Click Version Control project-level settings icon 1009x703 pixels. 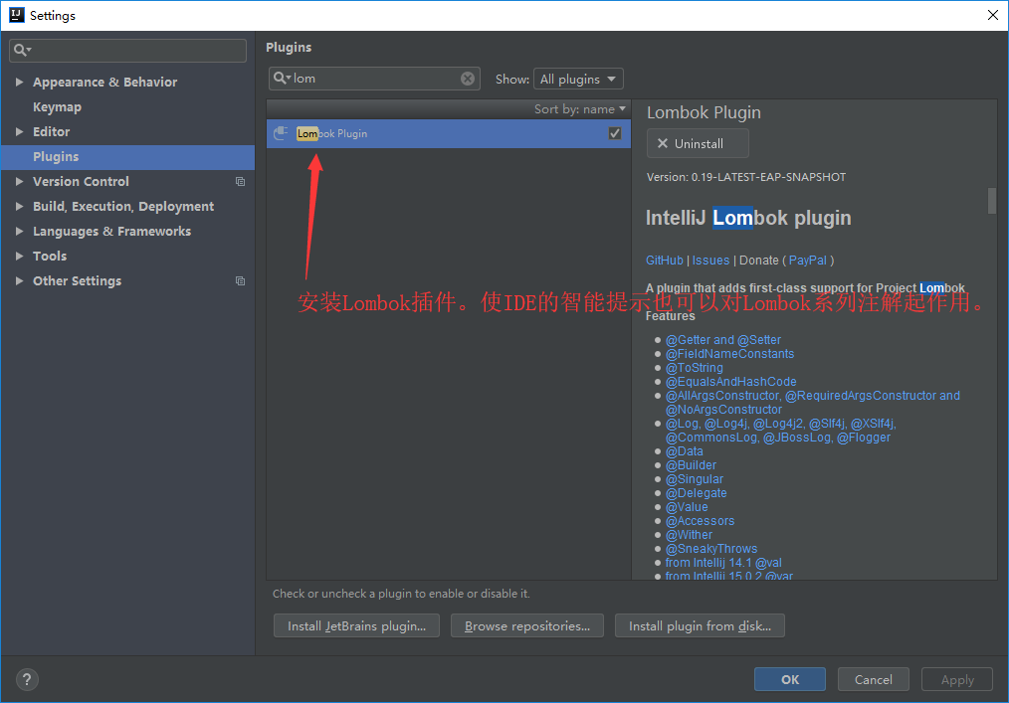click(x=240, y=181)
